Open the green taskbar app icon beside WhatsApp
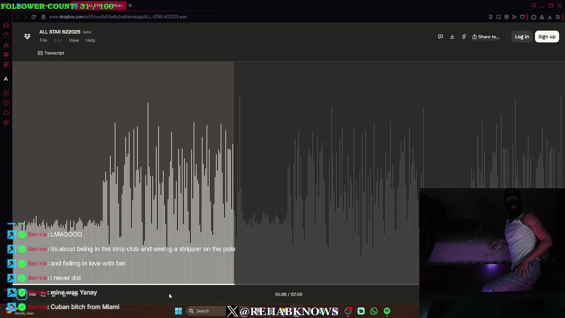 pyautogui.click(x=361, y=311)
